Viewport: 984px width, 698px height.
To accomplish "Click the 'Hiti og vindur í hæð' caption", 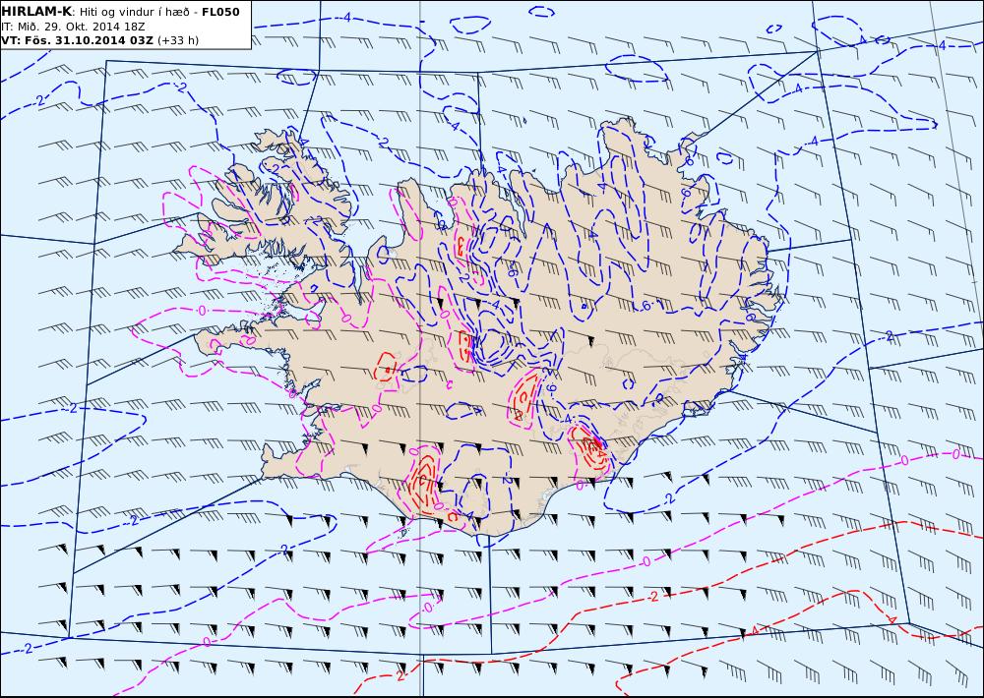I will 136,12.
